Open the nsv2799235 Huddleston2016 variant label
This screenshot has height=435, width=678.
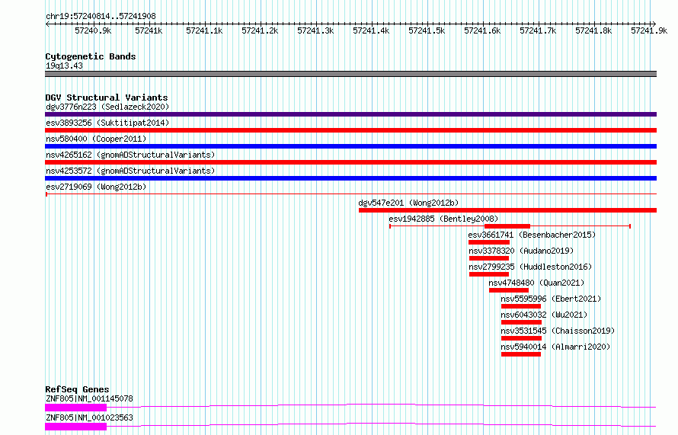pyautogui.click(x=530, y=267)
